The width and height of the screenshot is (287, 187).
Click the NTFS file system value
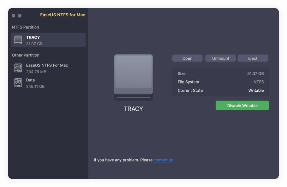point(259,82)
